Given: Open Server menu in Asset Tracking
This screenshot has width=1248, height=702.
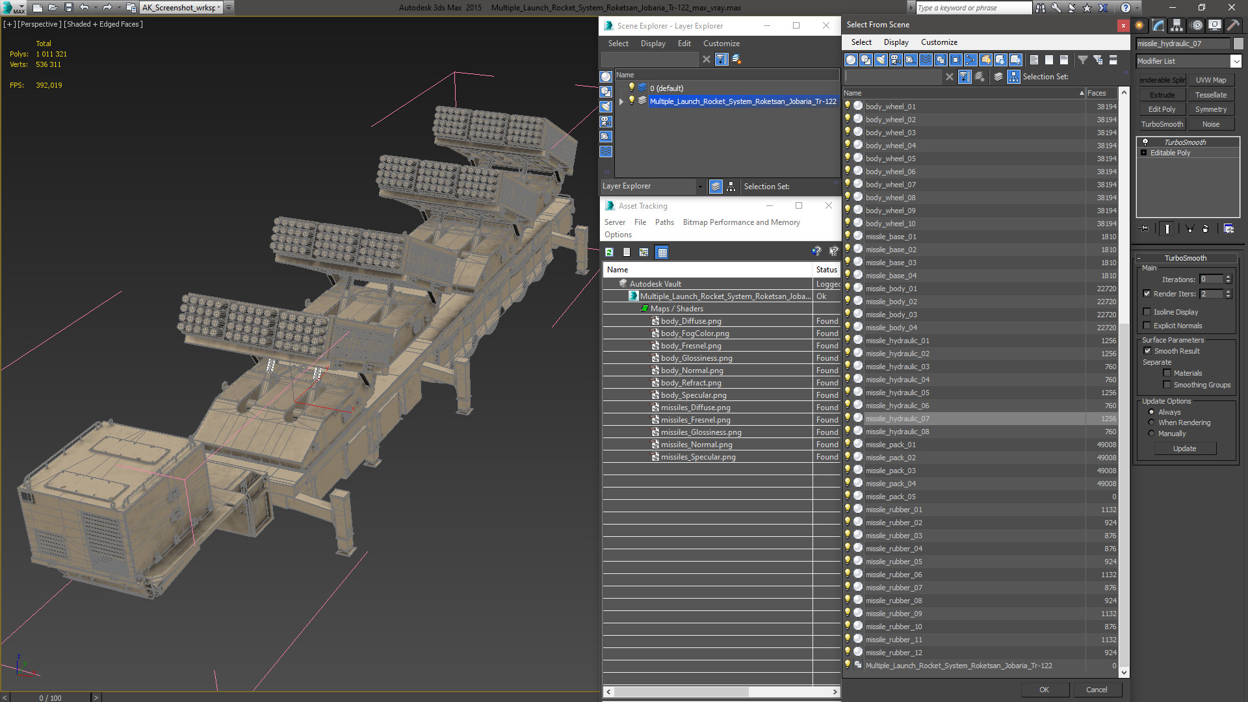Looking at the screenshot, I should 614,222.
